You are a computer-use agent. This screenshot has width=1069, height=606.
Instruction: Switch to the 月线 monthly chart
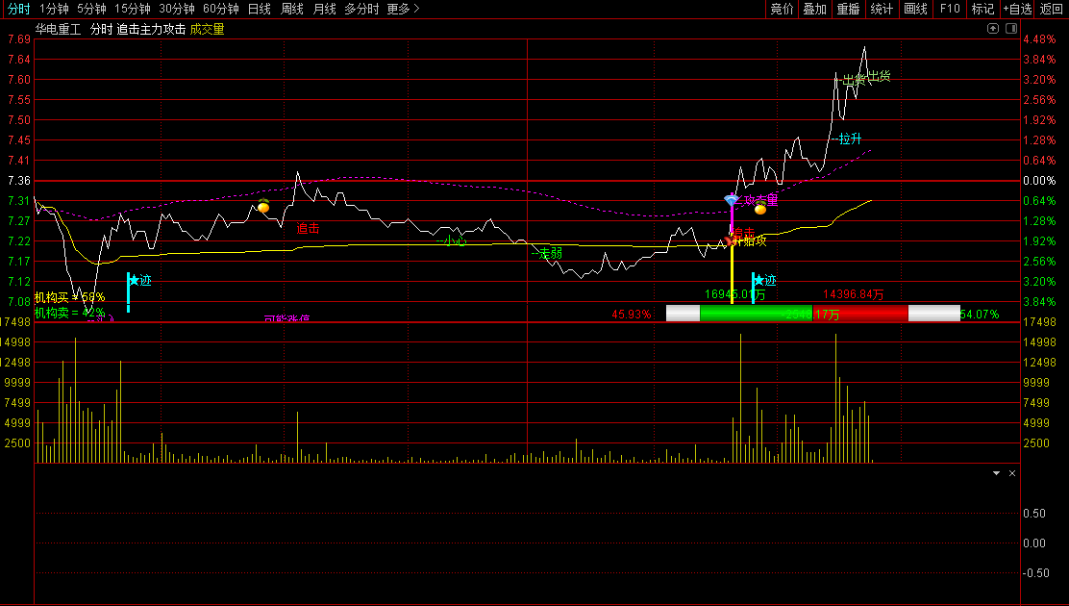tap(325, 9)
